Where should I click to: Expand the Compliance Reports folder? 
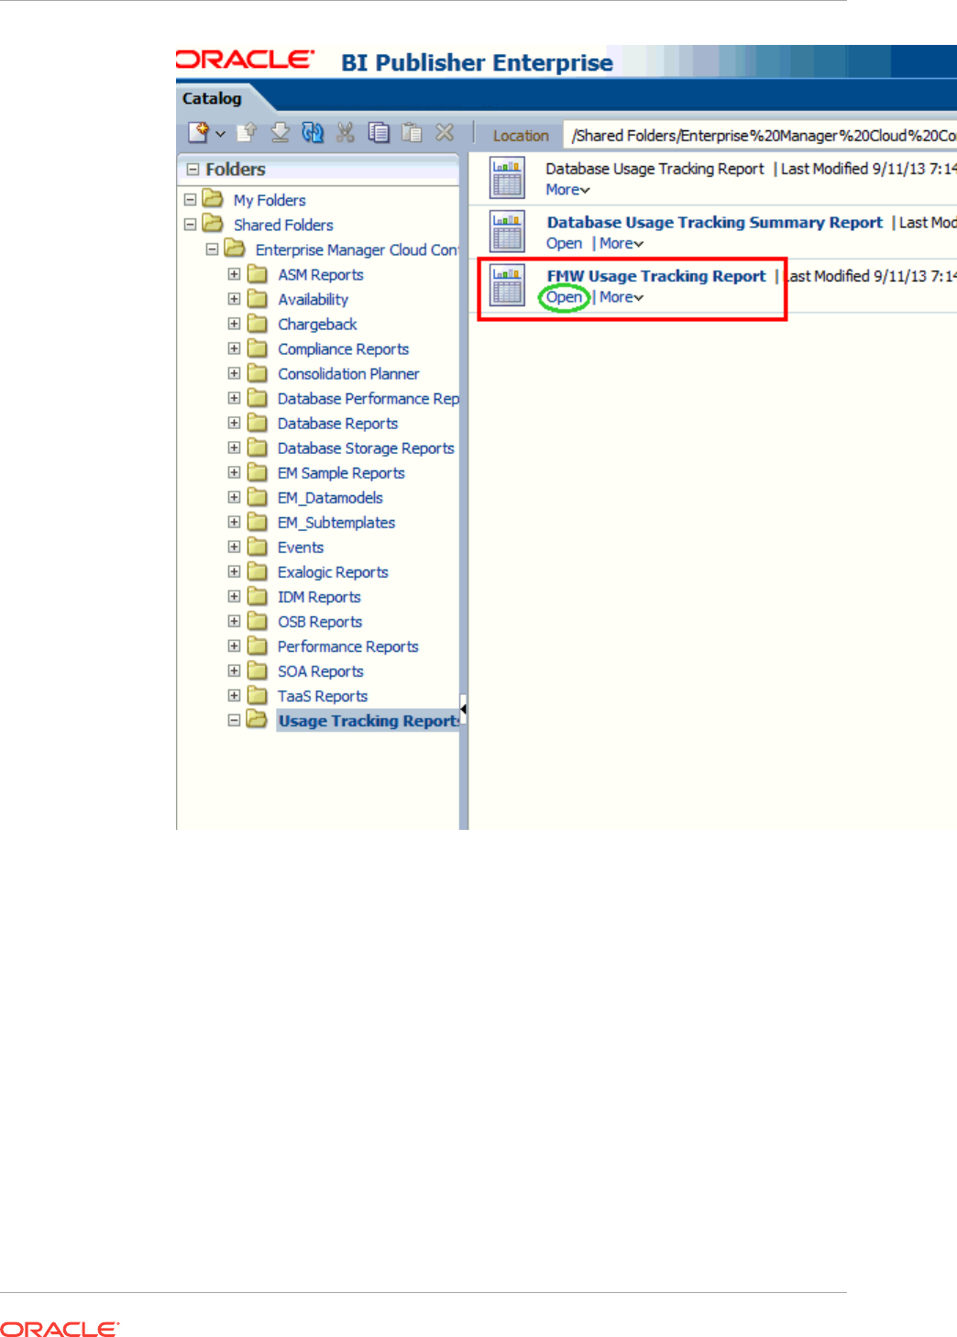234,348
